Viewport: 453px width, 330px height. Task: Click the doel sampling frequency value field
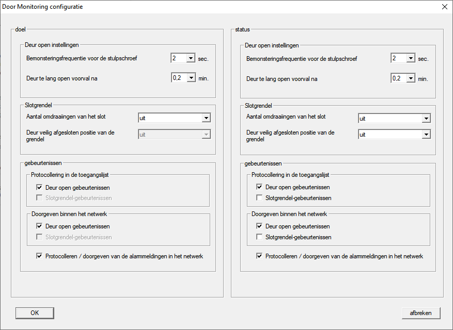(178, 58)
